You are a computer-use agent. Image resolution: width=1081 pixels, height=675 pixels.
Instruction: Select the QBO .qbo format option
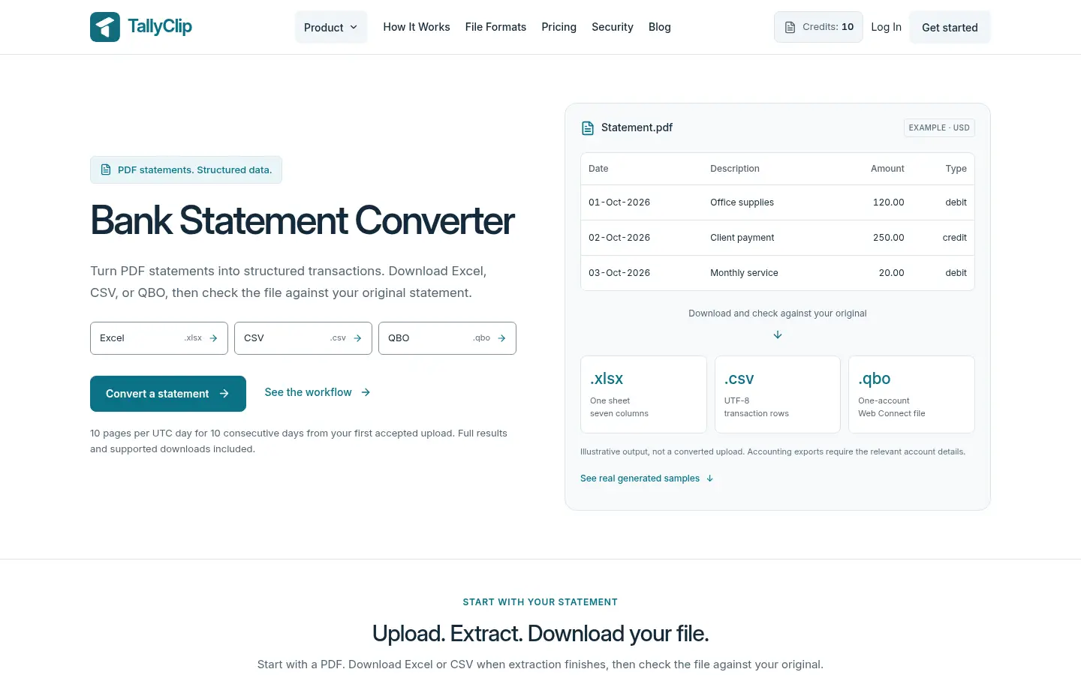tap(447, 338)
